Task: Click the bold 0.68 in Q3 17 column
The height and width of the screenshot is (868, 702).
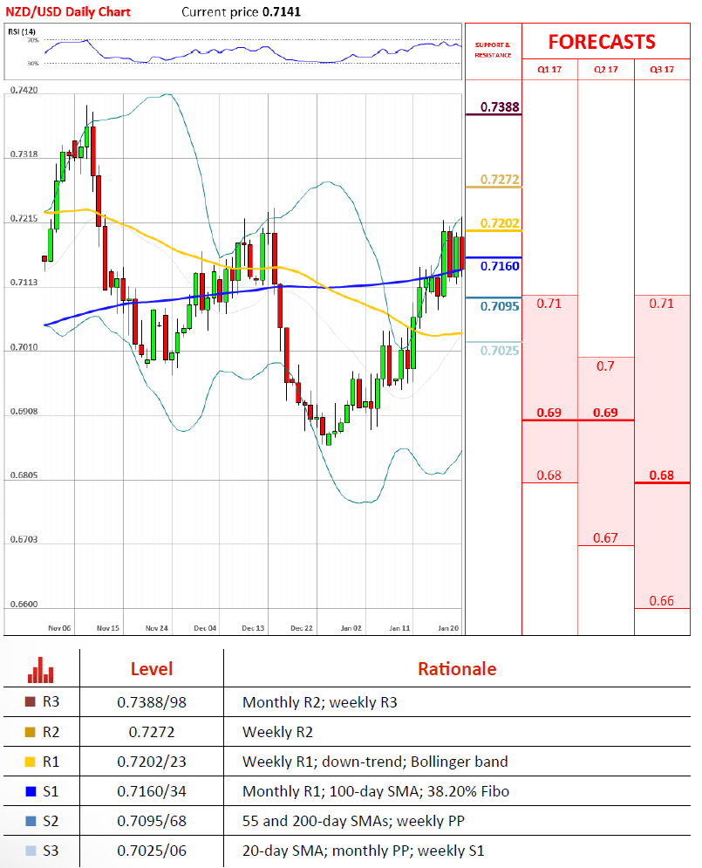Action: (662, 475)
